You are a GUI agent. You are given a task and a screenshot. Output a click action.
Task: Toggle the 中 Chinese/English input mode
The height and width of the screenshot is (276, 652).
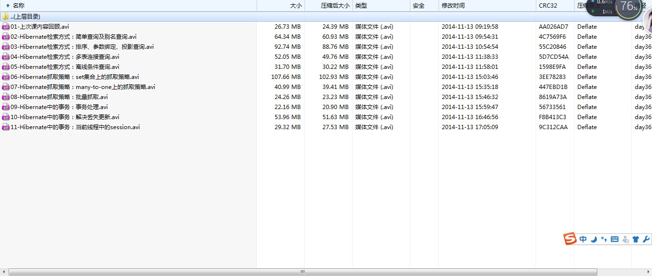point(583,239)
